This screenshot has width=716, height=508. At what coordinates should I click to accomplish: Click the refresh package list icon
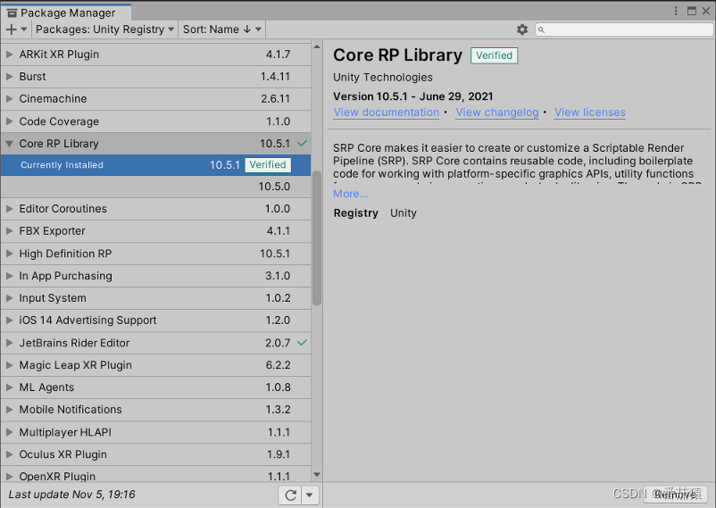point(290,495)
